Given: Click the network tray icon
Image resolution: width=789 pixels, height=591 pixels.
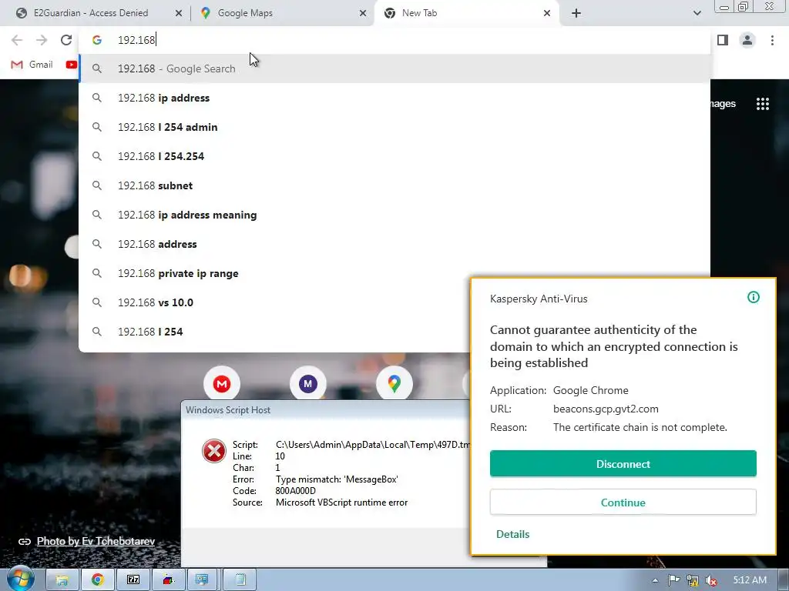Looking at the screenshot, I should click(x=693, y=580).
